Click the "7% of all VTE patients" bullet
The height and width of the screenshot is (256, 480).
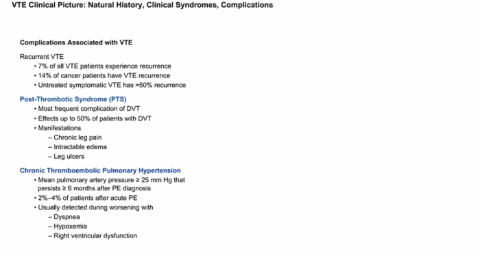[x=103, y=66]
